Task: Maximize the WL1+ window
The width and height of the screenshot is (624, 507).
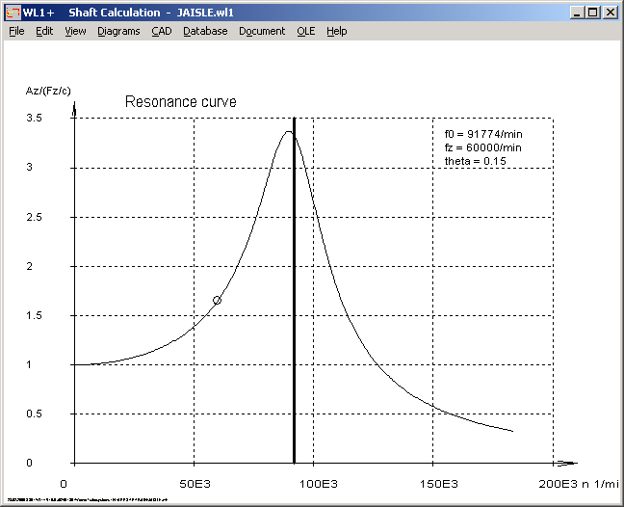Action: click(592, 13)
